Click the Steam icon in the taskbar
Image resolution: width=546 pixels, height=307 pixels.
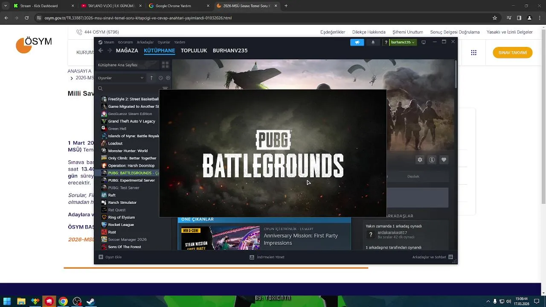tap(91, 301)
